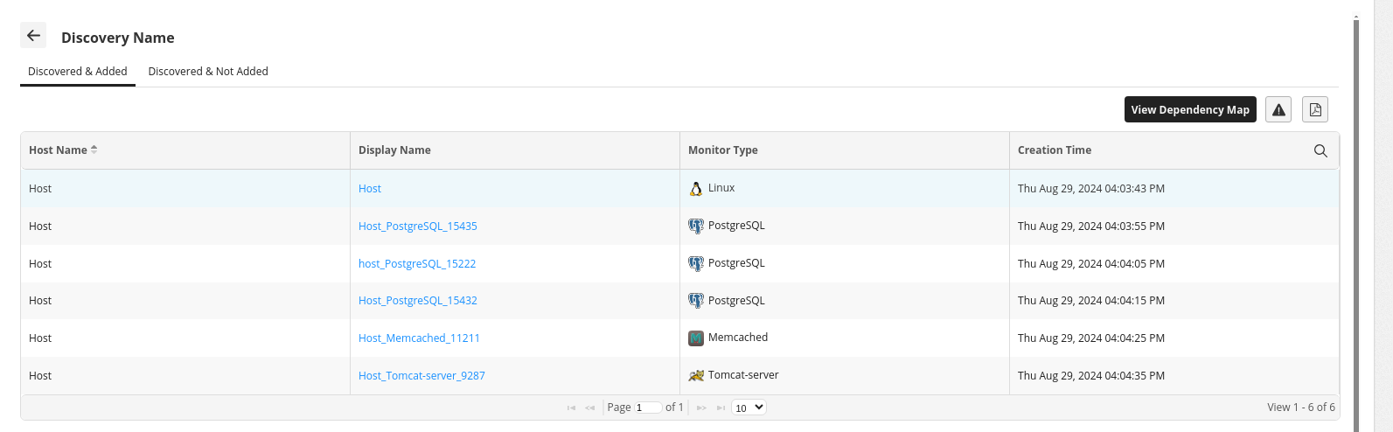1393x432 pixels.
Task: Export the table with the PDF icon
Action: pos(1315,109)
